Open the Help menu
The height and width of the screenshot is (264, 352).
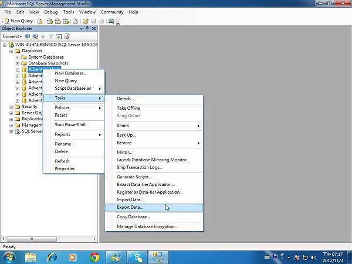click(133, 12)
